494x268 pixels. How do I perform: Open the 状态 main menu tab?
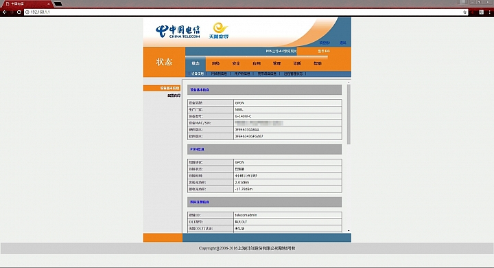(196, 63)
